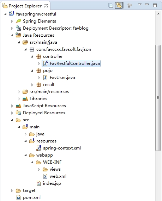Image resolution: width=162 pixels, height=201 pixels.
Task: Select web.xml in the tree
Action: [58, 176]
